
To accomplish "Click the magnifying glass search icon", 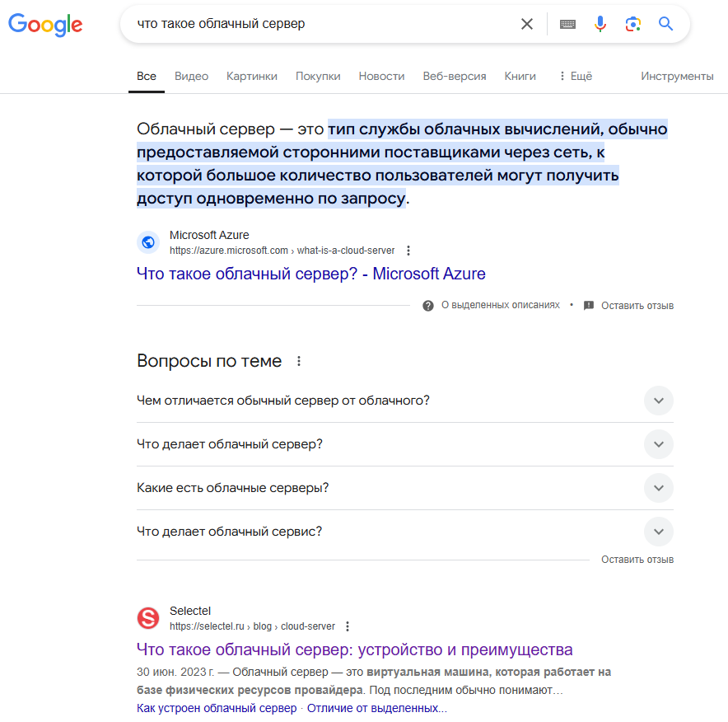I will click(665, 25).
